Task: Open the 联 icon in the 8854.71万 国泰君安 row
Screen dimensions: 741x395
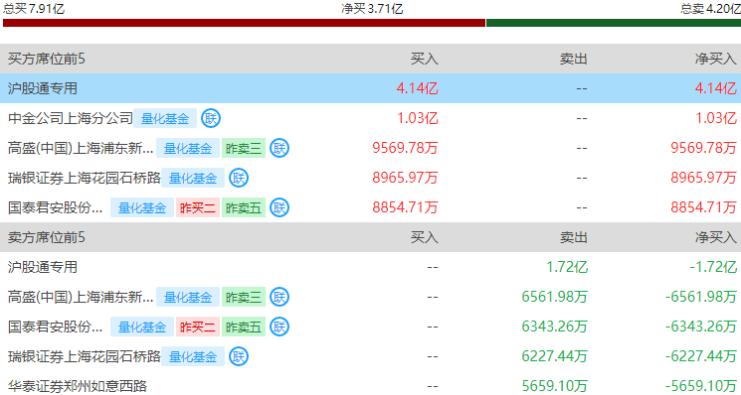Action: click(x=279, y=207)
